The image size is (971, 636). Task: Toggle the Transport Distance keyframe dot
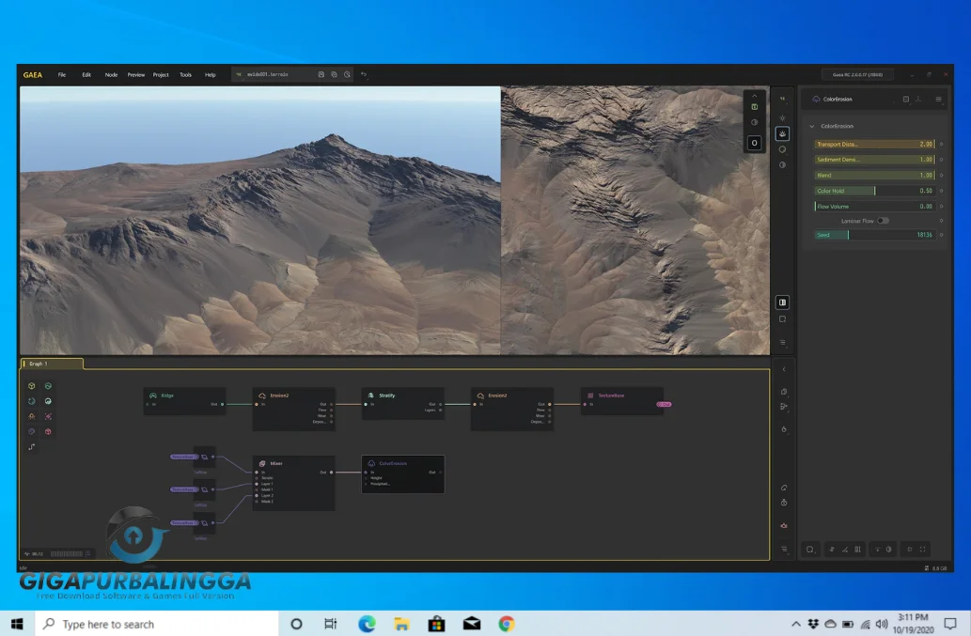click(x=941, y=144)
